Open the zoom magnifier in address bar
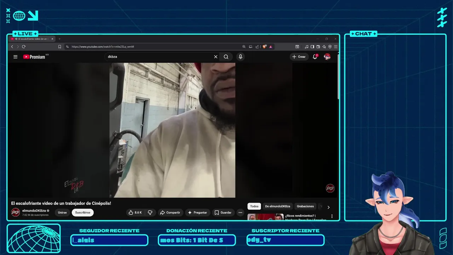Viewport: 453px width, 255px height. click(x=244, y=47)
